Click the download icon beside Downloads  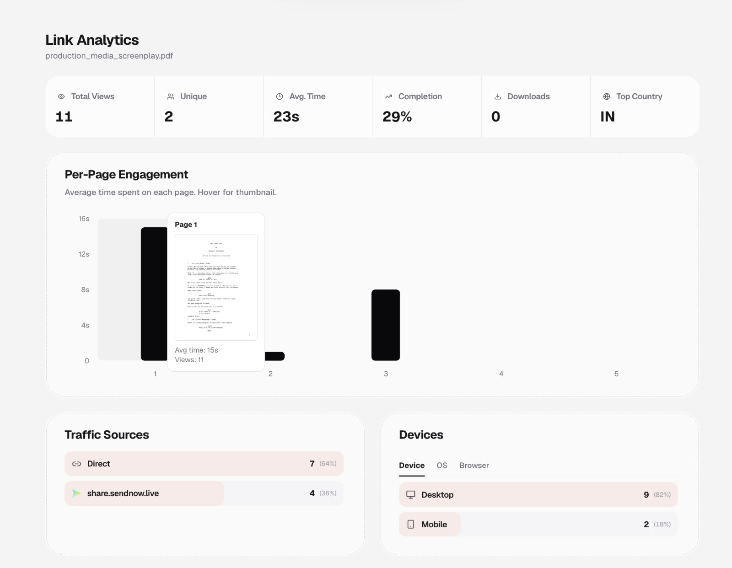tap(498, 96)
